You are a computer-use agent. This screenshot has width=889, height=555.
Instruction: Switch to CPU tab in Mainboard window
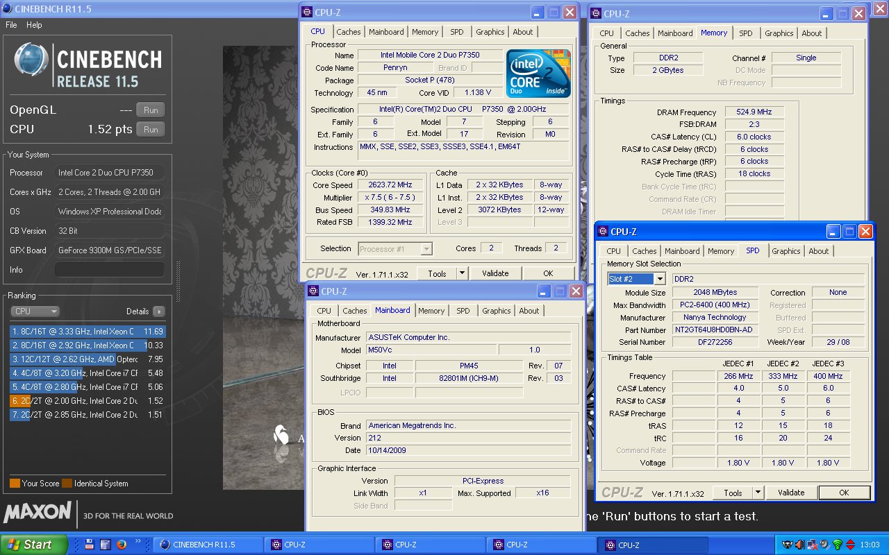pos(324,311)
